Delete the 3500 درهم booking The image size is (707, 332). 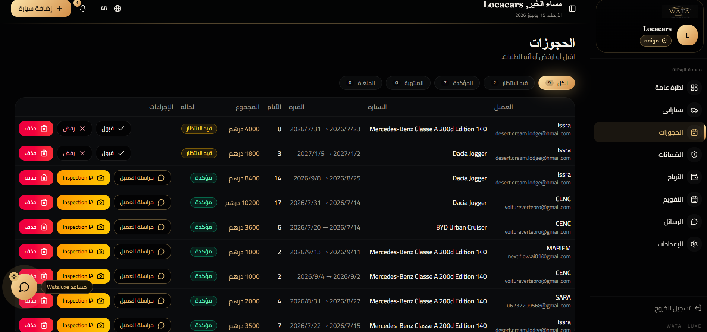click(x=36, y=325)
